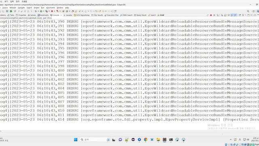Open the Debug launch dropdown arrow
Image resolution: width=259 pixels, height=146 pixels.
(38, 11)
